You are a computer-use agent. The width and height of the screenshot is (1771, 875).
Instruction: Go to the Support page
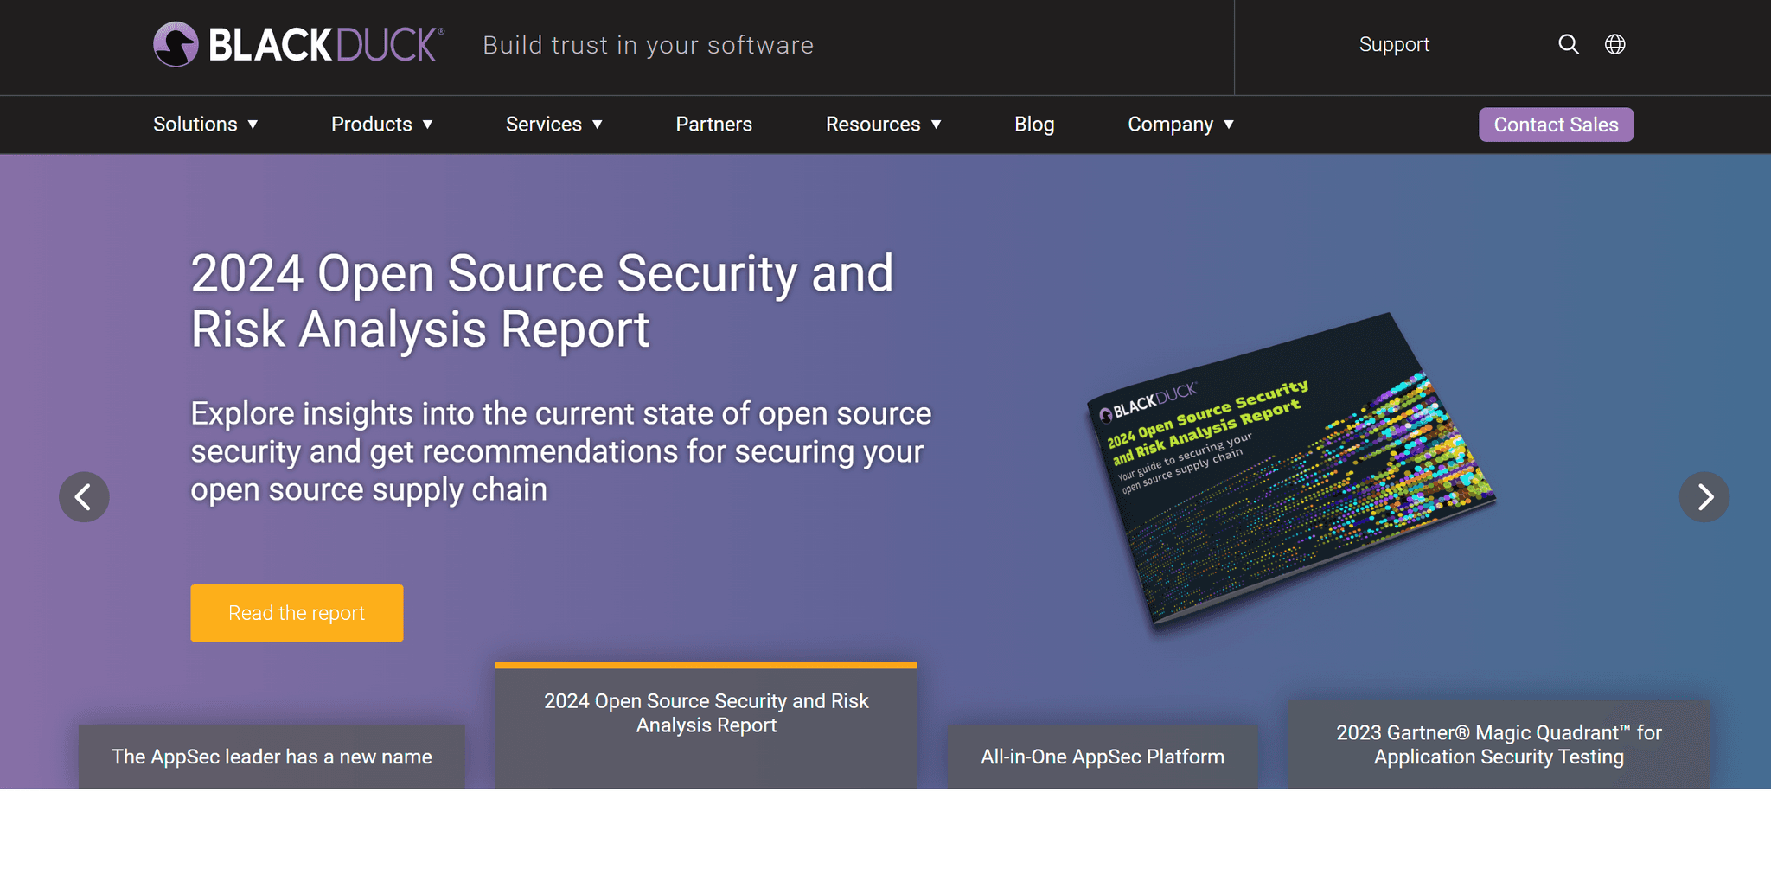(1394, 44)
